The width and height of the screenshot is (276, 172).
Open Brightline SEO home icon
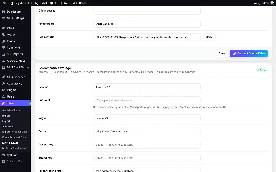coord(12,3)
